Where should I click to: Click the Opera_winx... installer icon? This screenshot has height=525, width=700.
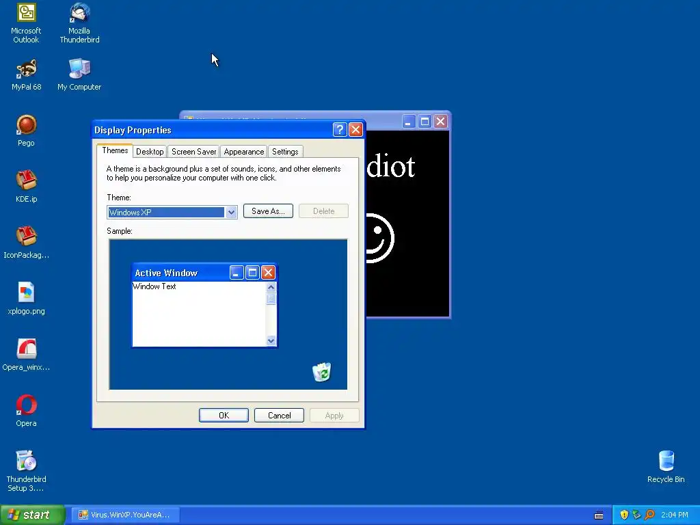click(x=27, y=355)
